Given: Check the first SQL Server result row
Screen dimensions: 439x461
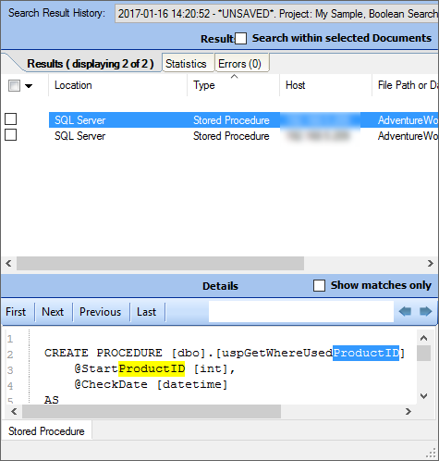Looking at the screenshot, I should click(11, 119).
